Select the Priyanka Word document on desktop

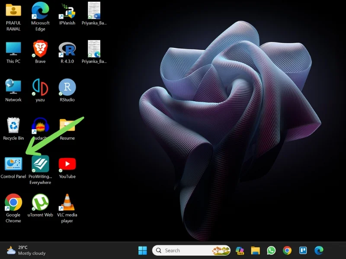point(94,11)
